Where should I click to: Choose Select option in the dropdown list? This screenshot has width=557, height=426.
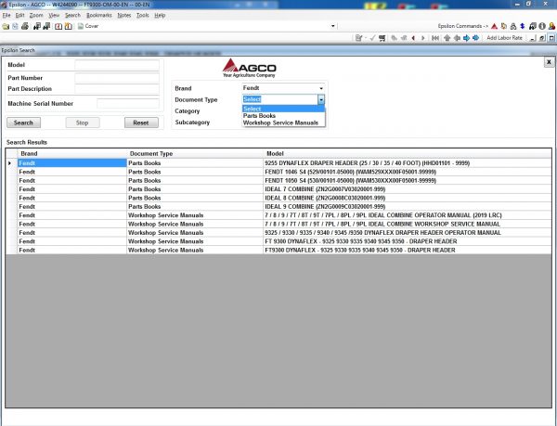point(283,109)
